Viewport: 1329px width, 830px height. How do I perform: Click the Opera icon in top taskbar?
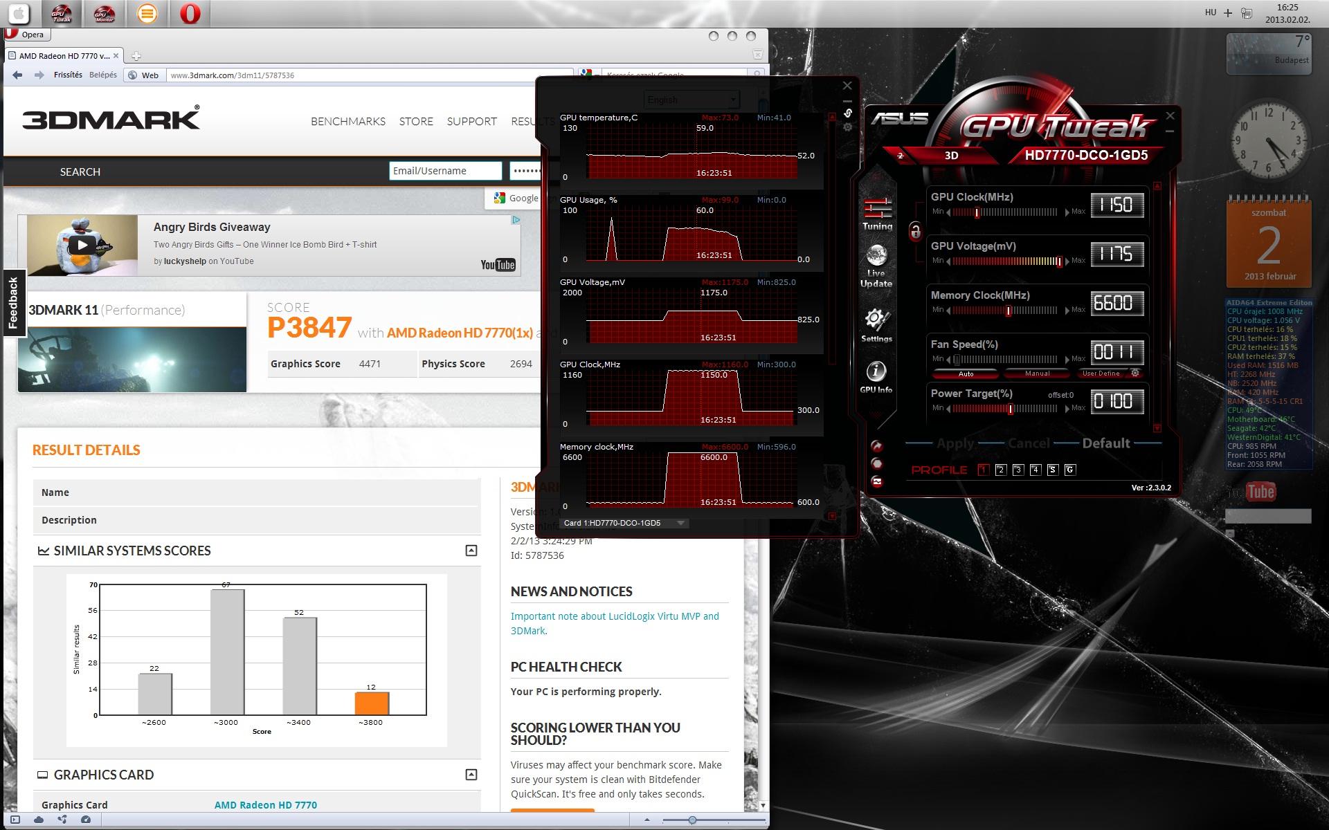190,13
